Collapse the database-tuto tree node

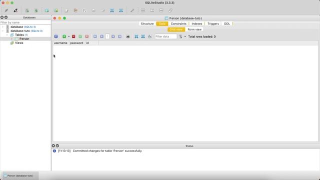[x=3, y=31]
